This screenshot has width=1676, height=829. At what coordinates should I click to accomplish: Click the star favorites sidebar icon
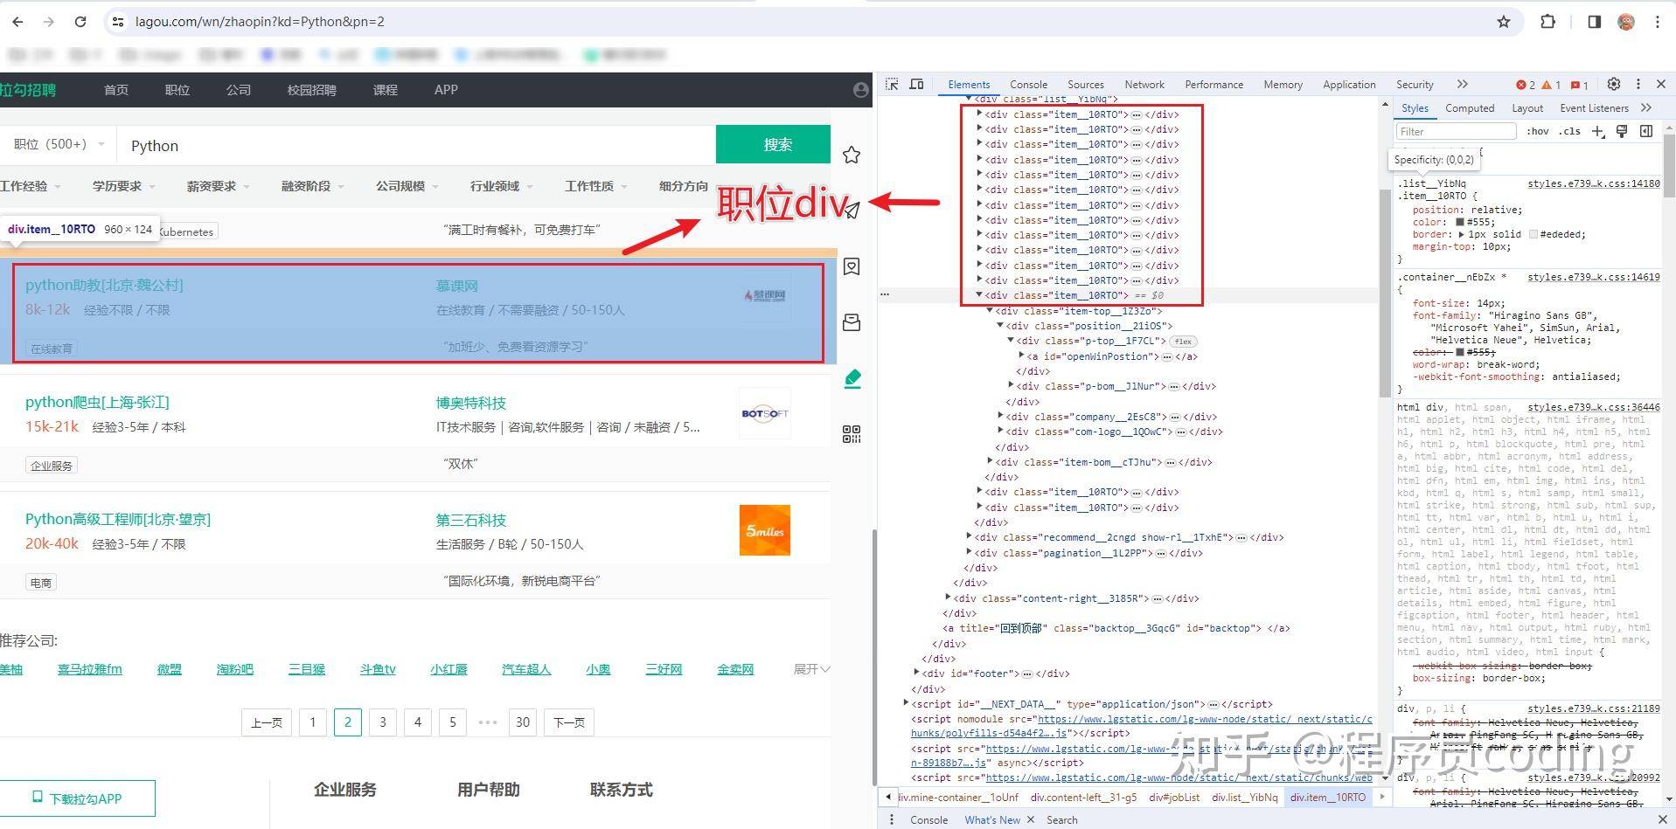click(x=852, y=155)
